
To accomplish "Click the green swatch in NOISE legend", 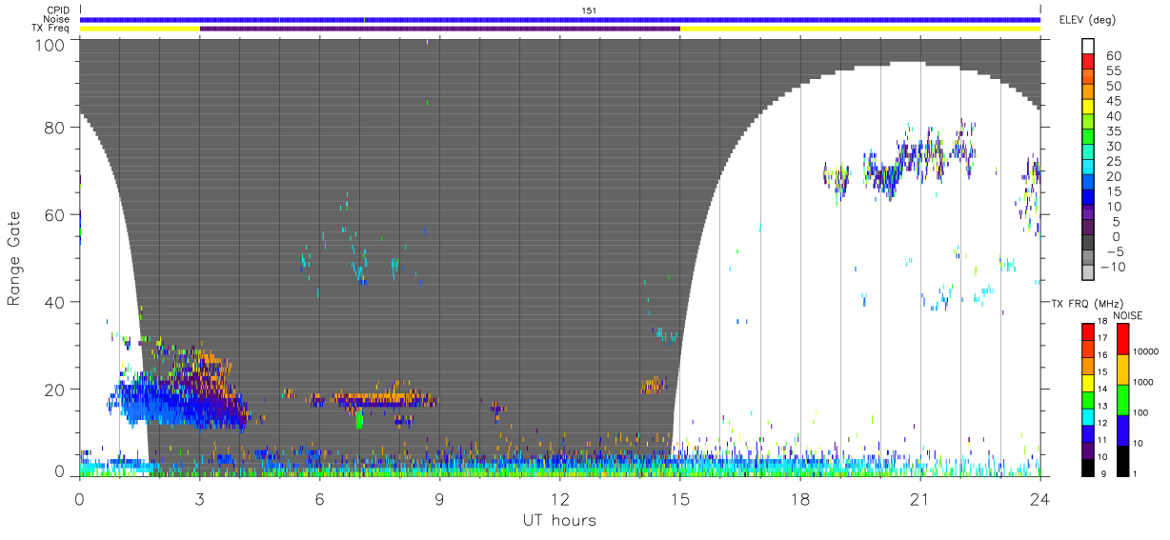I will pyautogui.click(x=1122, y=399).
